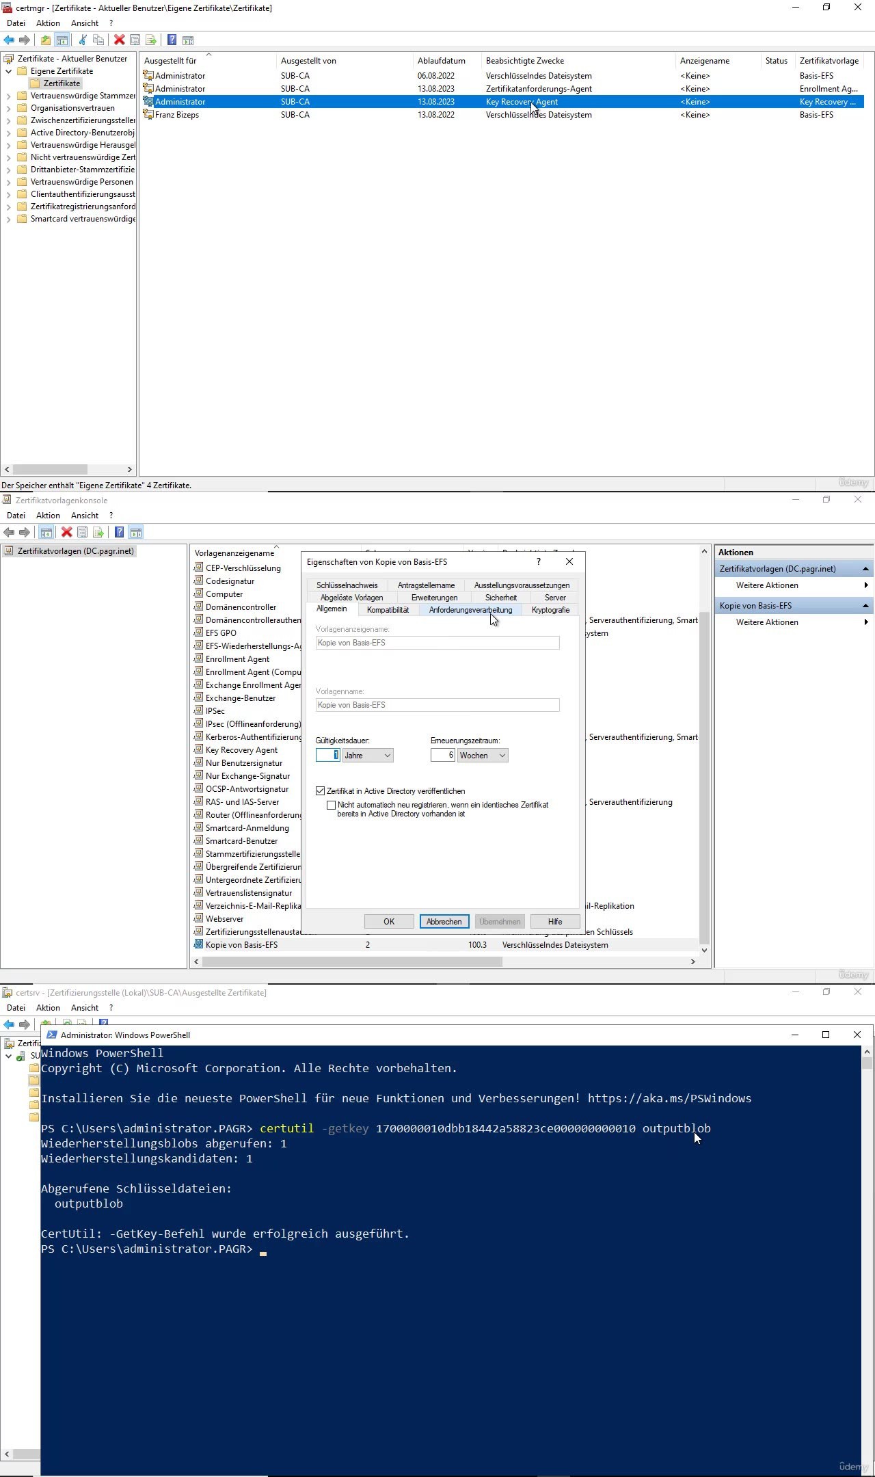Select the Franz Bizeps certificate icon
This screenshot has width=875, height=1477.
tap(148, 115)
